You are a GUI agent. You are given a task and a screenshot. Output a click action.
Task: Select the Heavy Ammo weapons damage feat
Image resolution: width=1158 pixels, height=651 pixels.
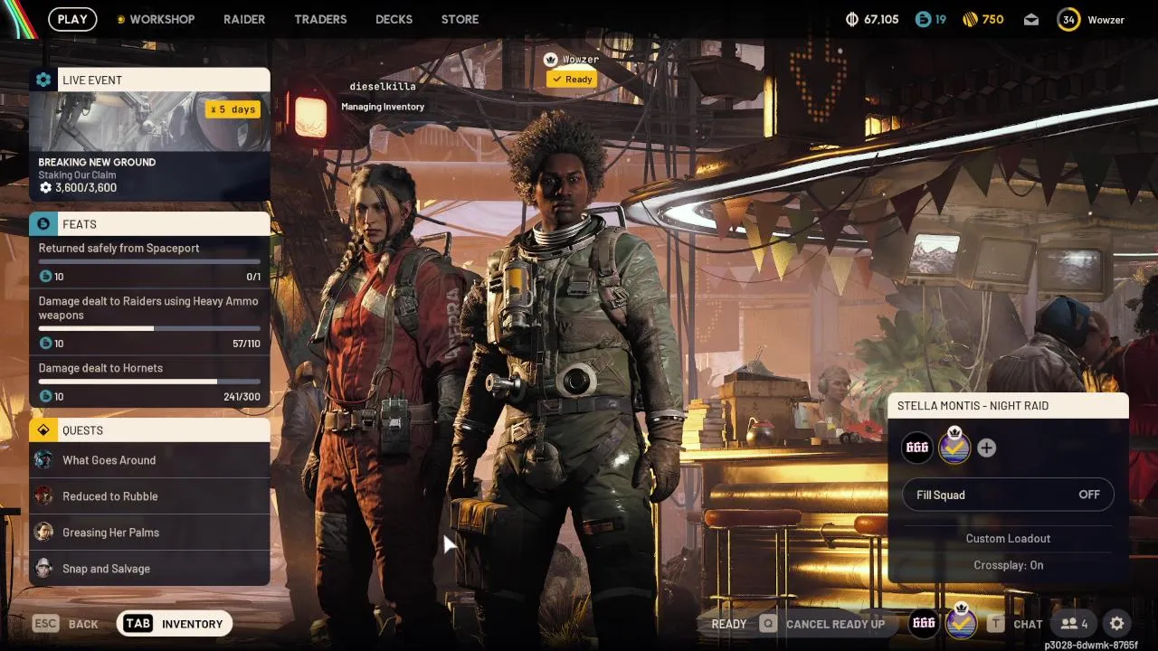149,321
